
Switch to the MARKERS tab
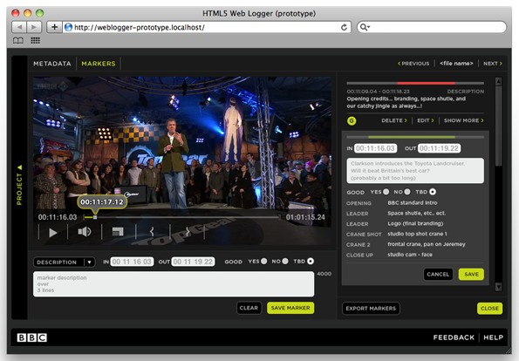pos(99,64)
